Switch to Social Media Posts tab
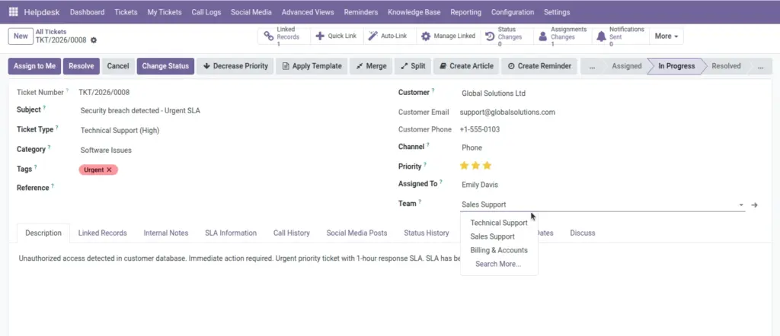Image resolution: width=780 pixels, height=336 pixels. tap(356, 233)
